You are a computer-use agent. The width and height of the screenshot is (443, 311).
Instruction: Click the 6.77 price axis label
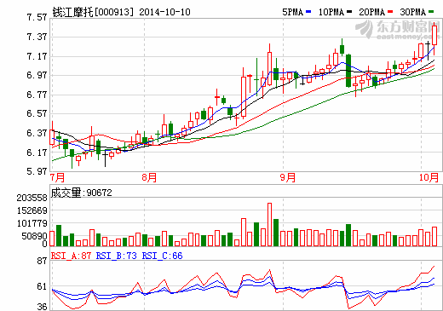pyautogui.click(x=37, y=95)
